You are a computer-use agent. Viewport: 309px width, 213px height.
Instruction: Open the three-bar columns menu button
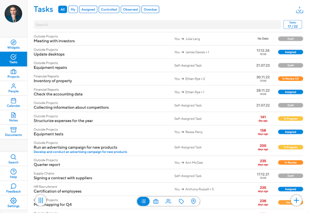pyautogui.click(x=40, y=200)
